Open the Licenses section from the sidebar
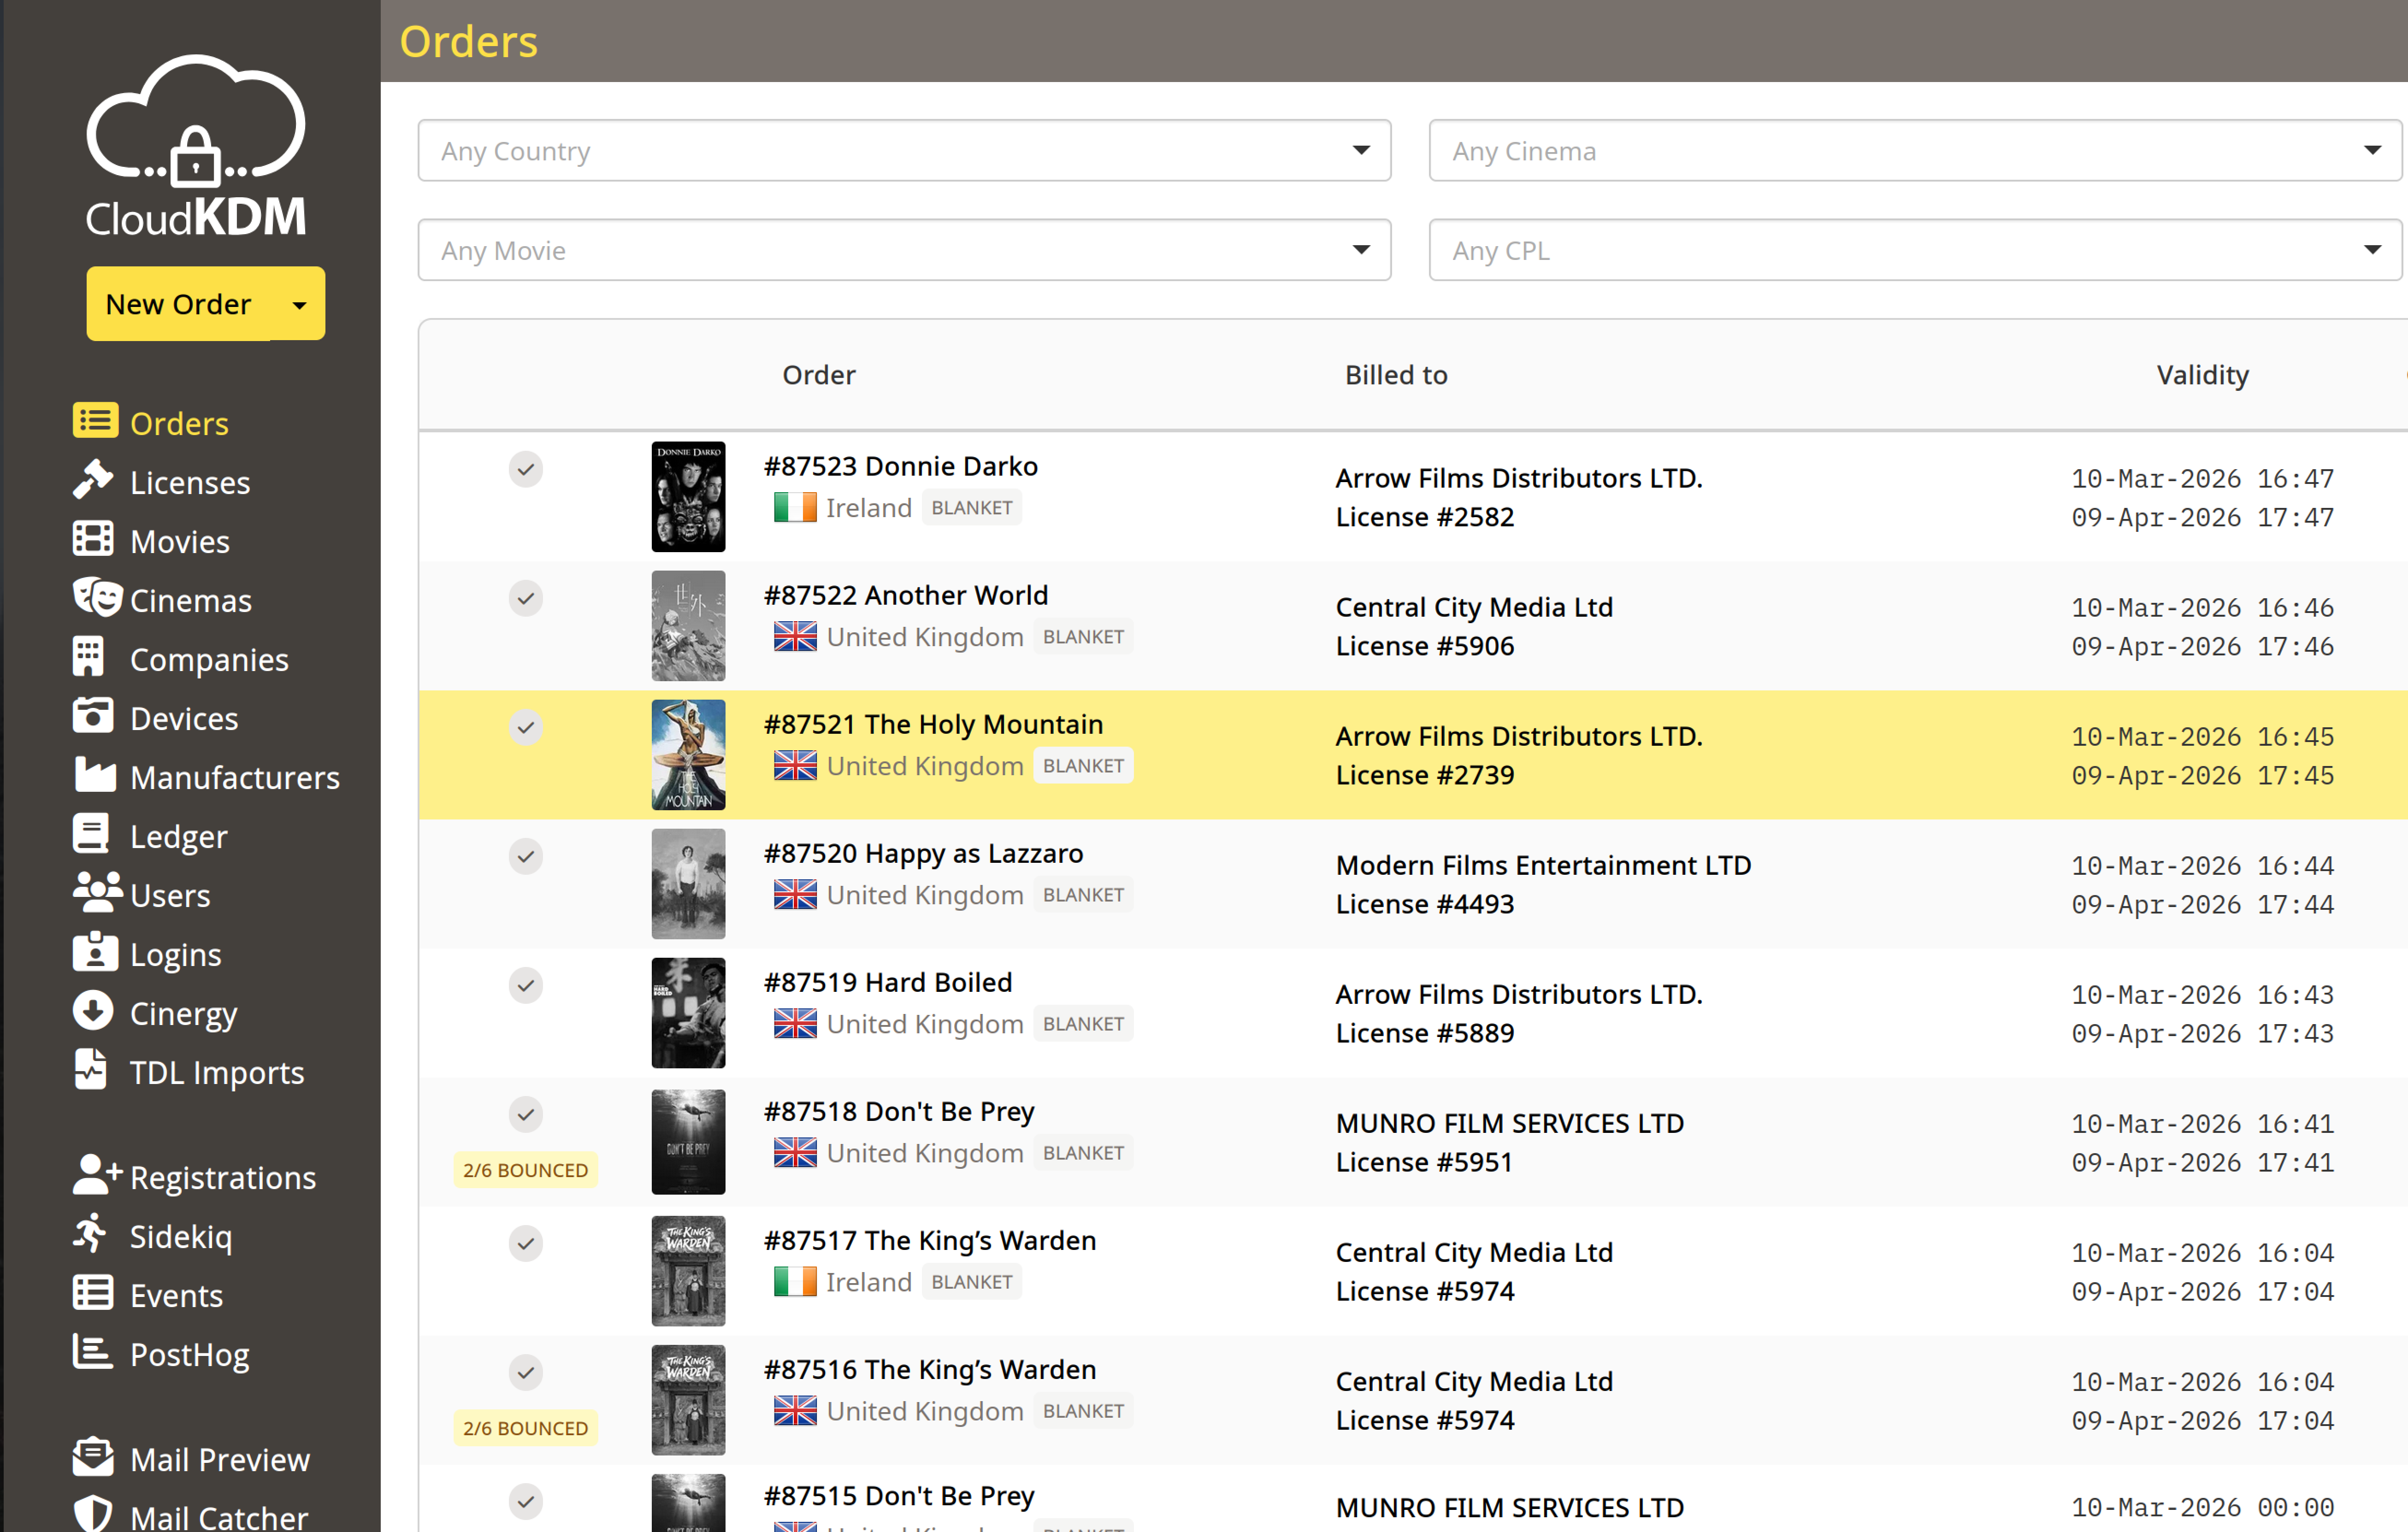2408x1532 pixels. point(189,482)
